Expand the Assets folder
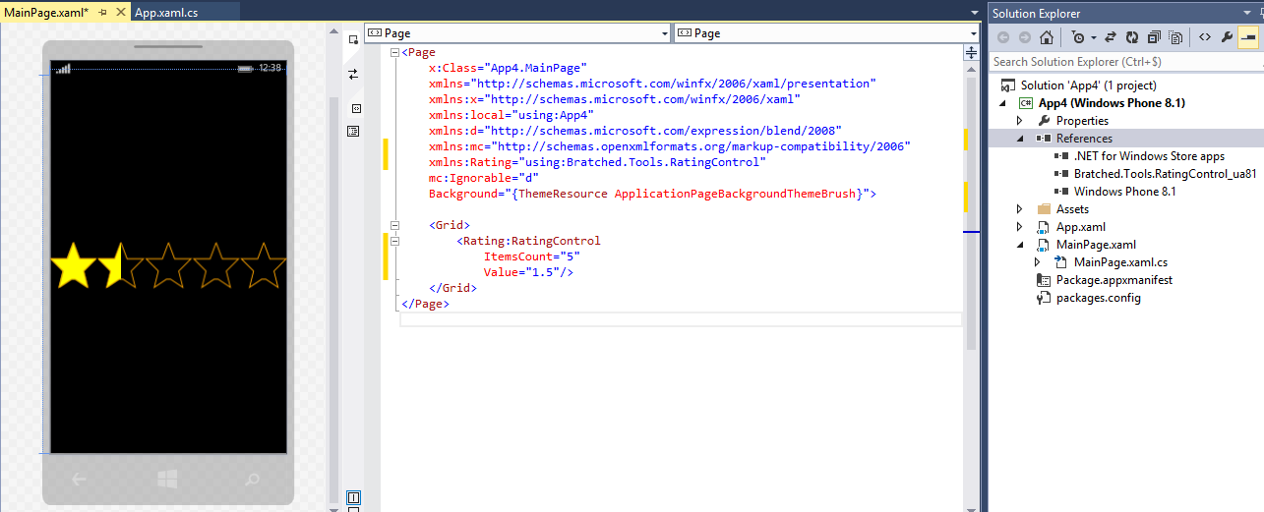Screen dimensions: 1264x512 click(x=1020, y=209)
